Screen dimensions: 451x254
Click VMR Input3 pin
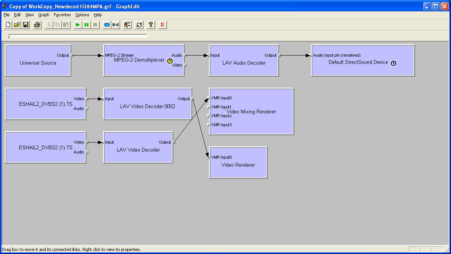click(x=208, y=125)
